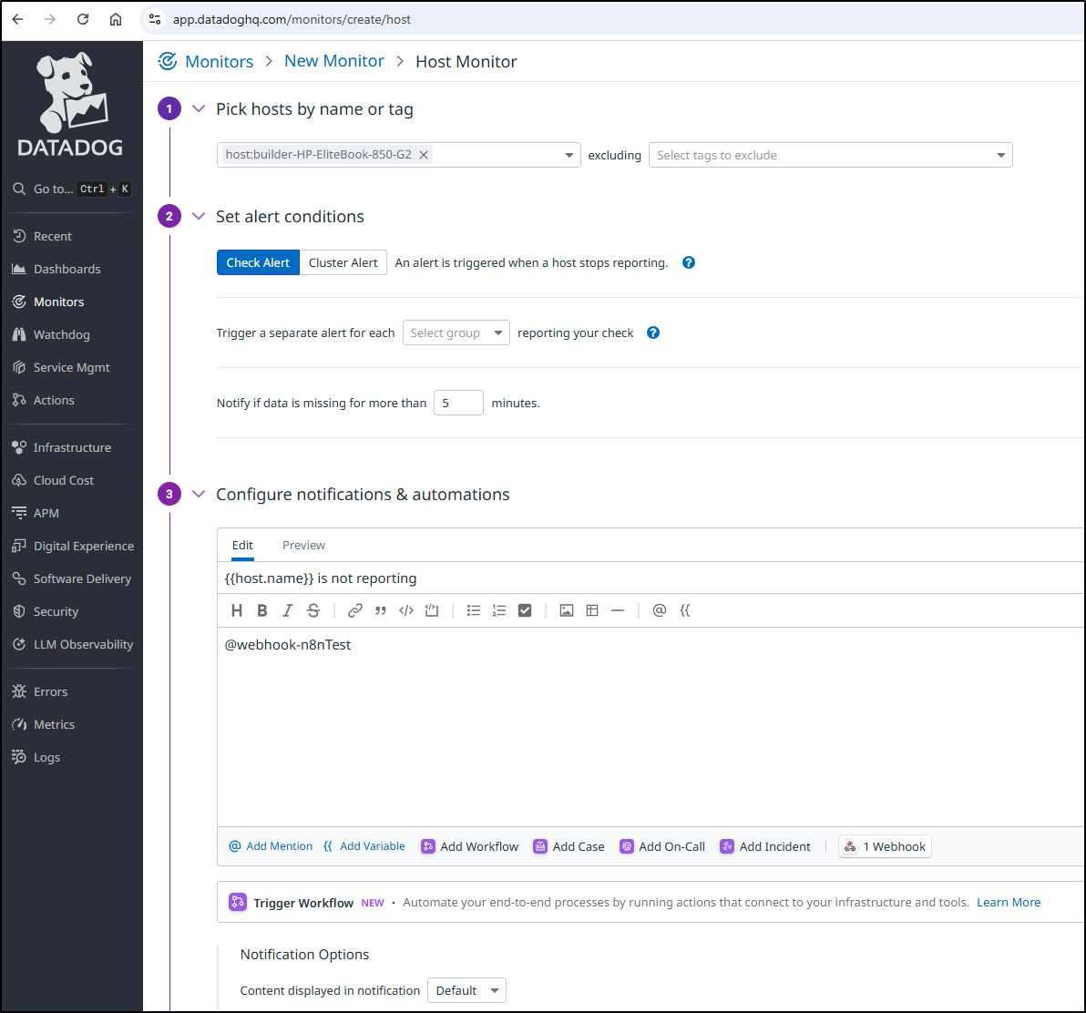The image size is (1086, 1013).
Task: Go to New Monitor breadcrumb link
Action: 333,61
